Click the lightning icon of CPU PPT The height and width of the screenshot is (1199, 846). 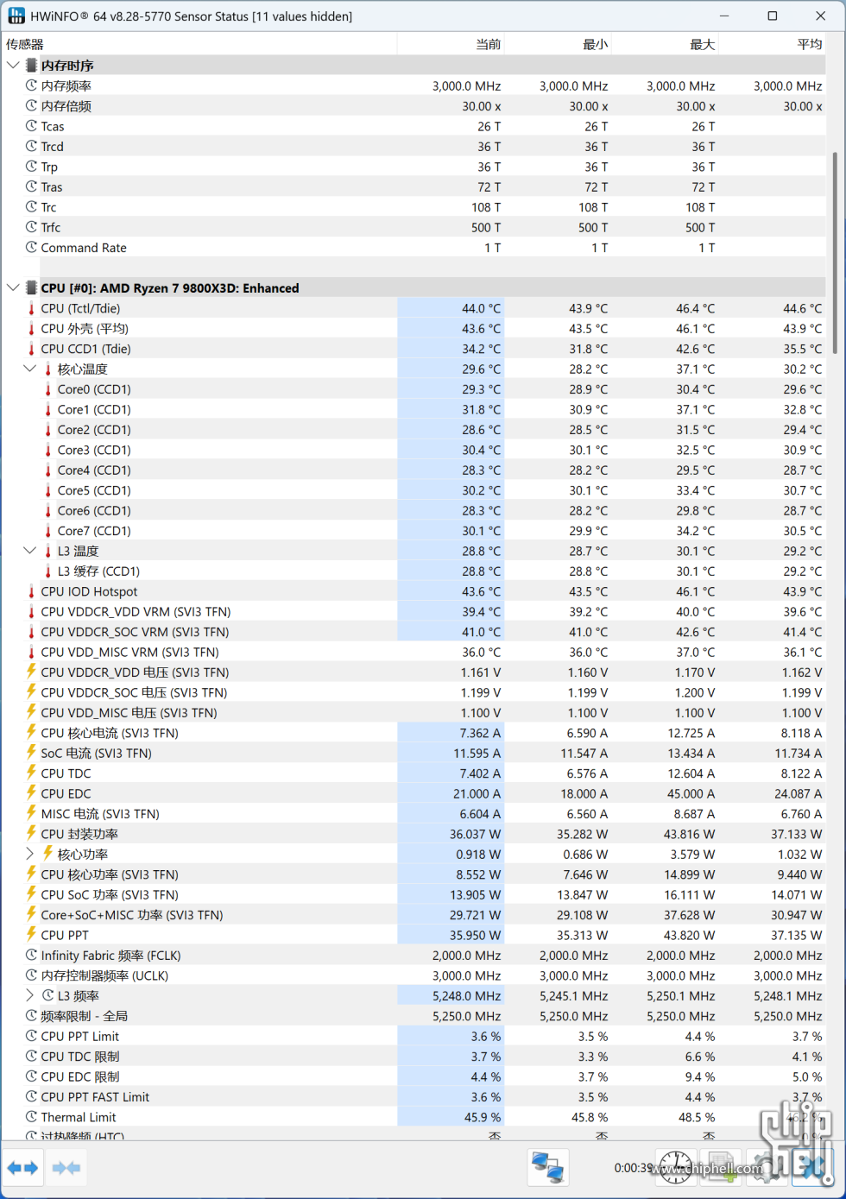click(31, 935)
